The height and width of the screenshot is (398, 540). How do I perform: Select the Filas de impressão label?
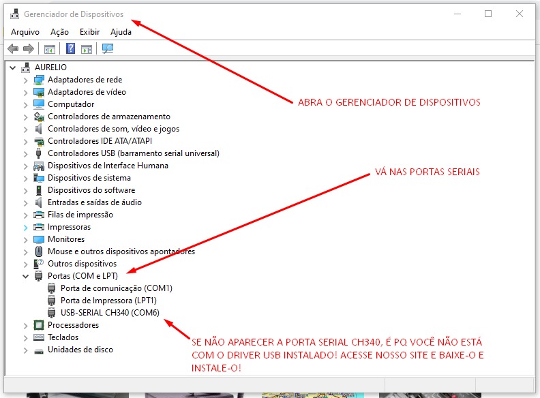[x=80, y=215]
